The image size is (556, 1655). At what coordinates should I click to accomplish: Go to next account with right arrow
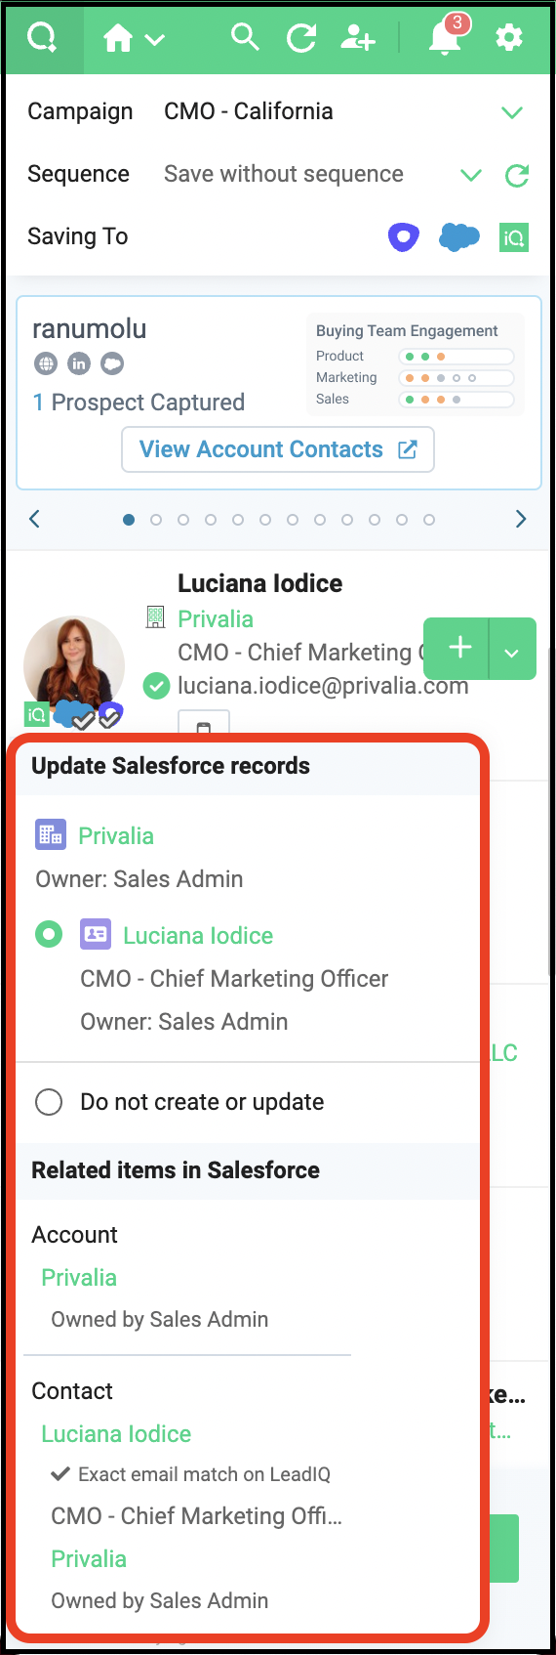tap(521, 519)
